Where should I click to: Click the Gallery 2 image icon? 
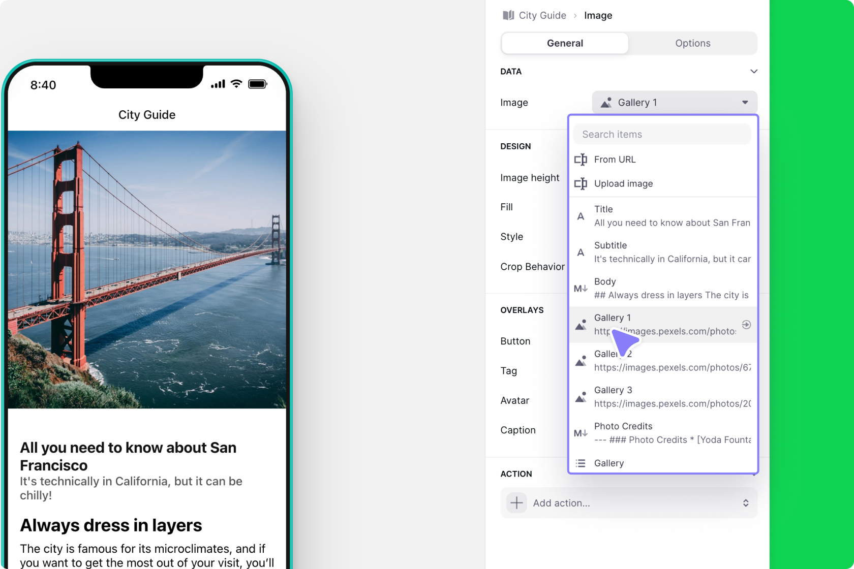(x=581, y=361)
